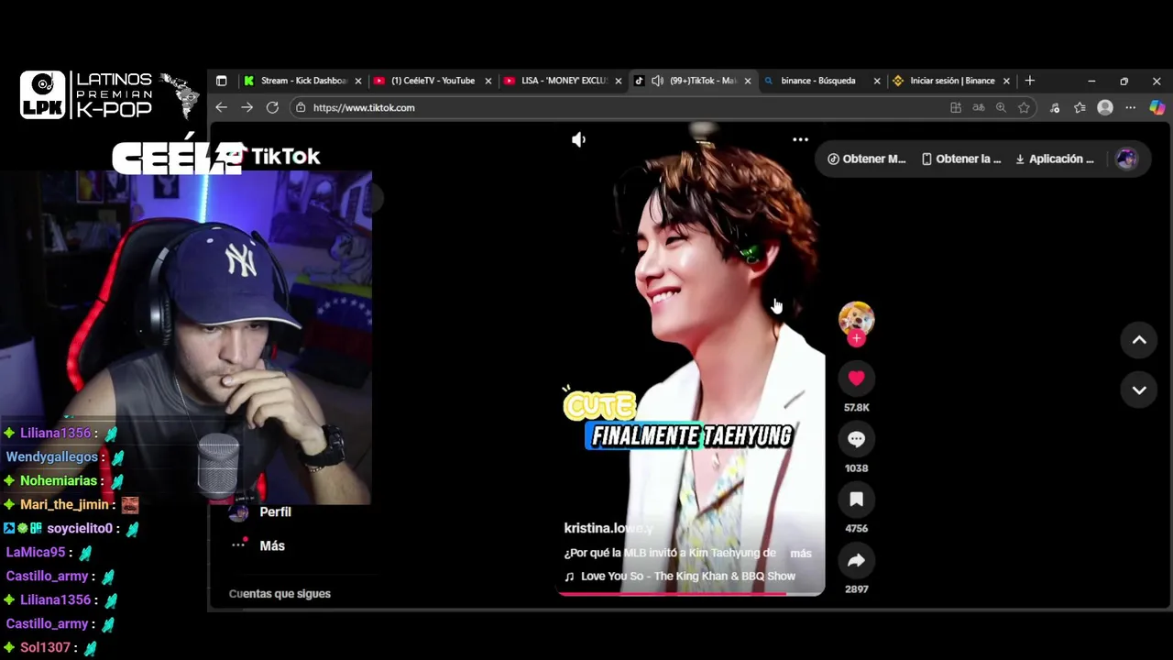
Task: Open the creator's avatar beside the video
Action: point(856,317)
